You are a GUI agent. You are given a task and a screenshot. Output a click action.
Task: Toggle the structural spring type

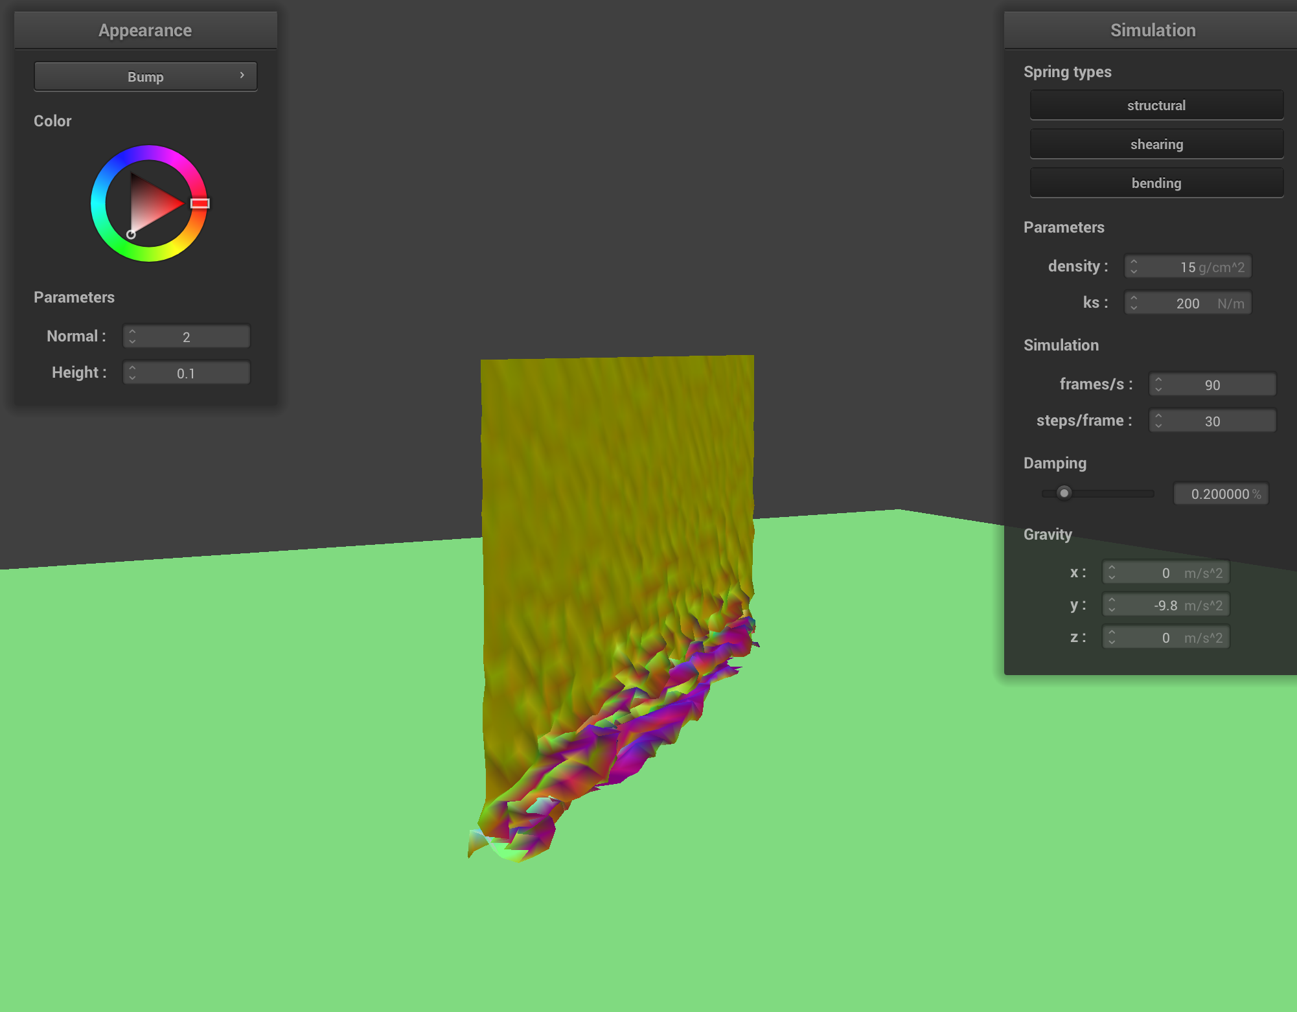pos(1156,105)
